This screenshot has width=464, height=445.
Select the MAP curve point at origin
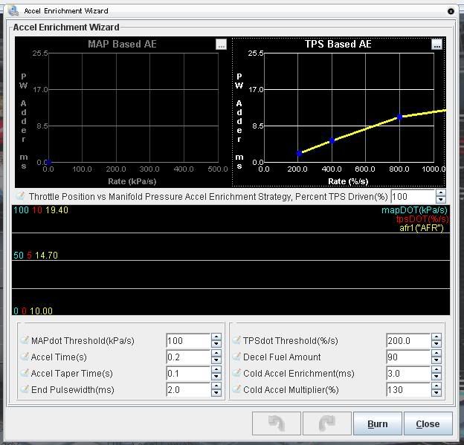48,162
